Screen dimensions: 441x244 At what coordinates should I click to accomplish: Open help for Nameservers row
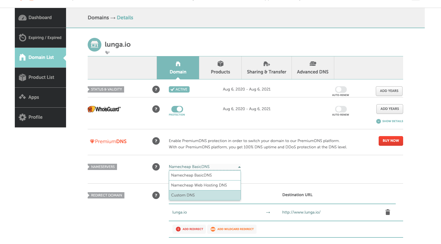click(x=156, y=167)
